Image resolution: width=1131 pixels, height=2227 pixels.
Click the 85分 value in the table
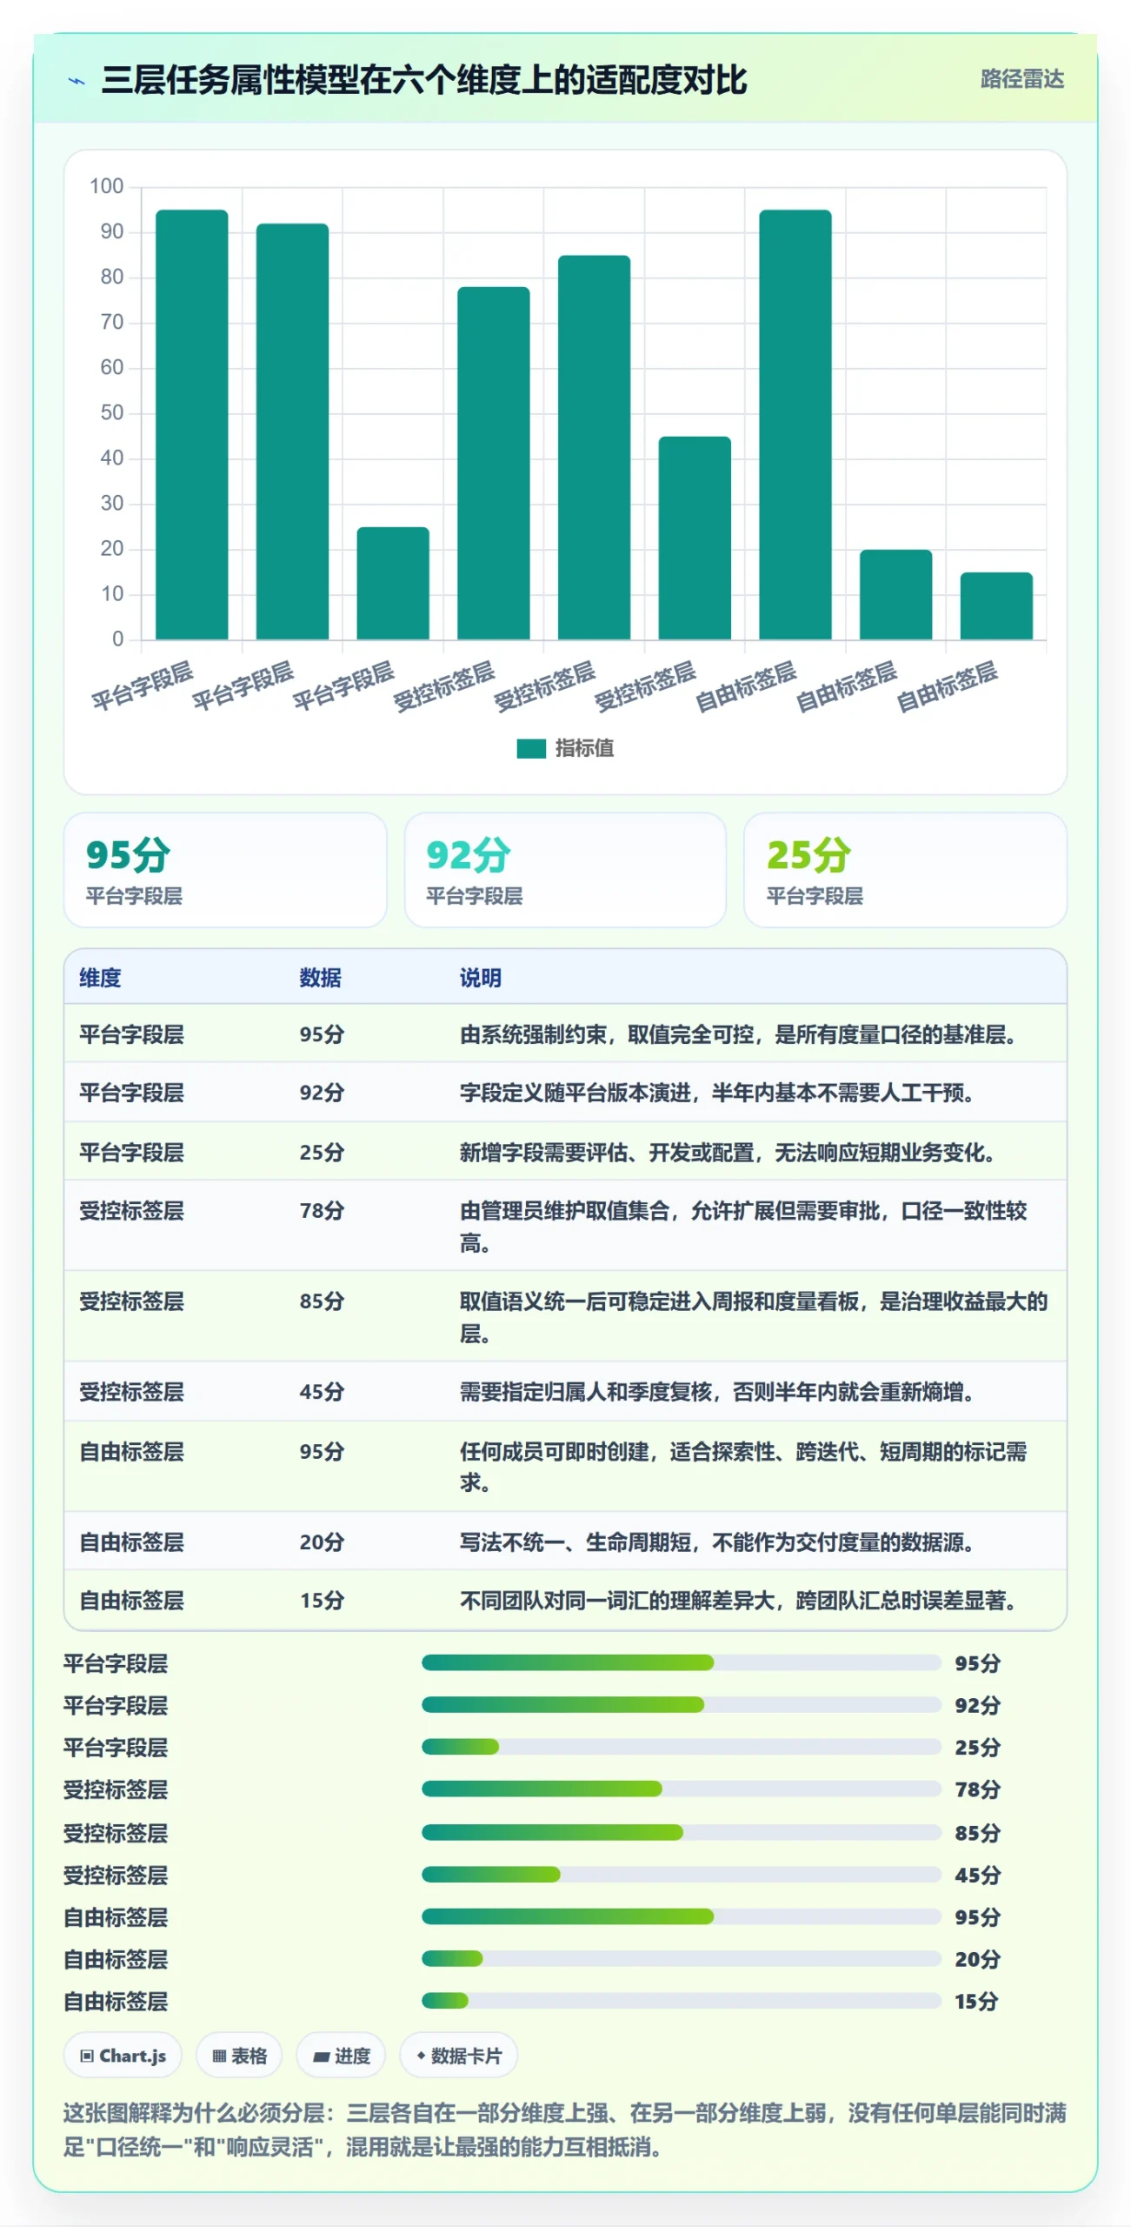coord(322,1301)
